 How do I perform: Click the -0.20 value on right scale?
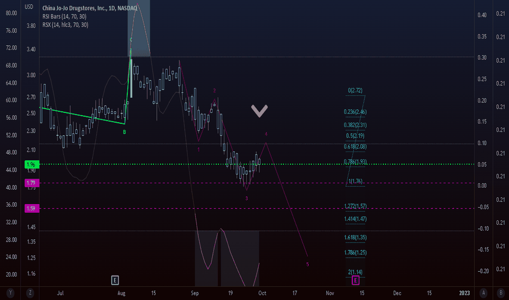pyautogui.click(x=483, y=271)
